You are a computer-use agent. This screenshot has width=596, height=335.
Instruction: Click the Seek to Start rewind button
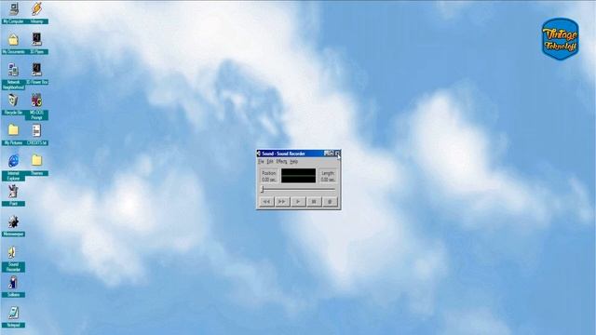[266, 202]
